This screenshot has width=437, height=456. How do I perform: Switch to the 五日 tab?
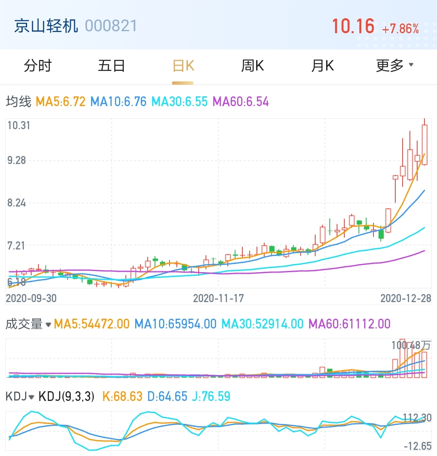(112, 66)
